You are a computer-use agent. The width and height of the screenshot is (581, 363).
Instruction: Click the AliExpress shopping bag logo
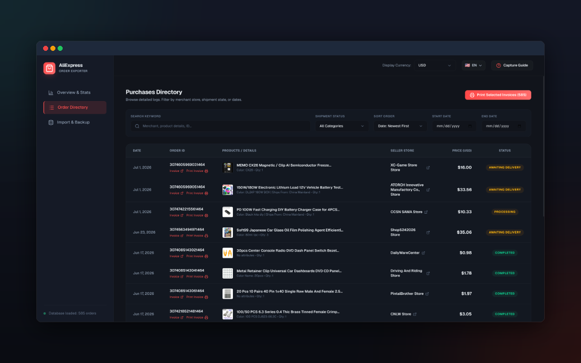click(49, 68)
